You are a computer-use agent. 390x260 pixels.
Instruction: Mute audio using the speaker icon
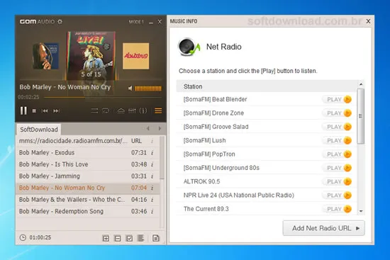pyautogui.click(x=130, y=89)
